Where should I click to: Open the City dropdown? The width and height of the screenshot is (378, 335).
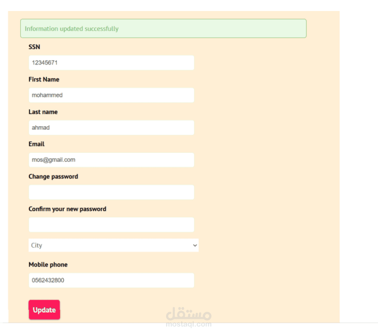(110, 246)
